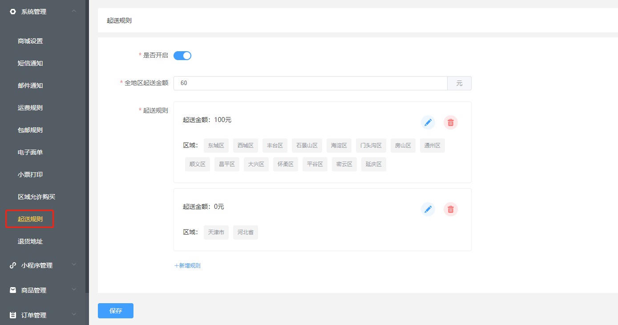
Task: Go to 包邮规则 in the sidebar
Action: (x=30, y=130)
